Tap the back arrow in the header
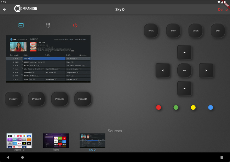Screen dimensions: 230x162 coord(5,10)
